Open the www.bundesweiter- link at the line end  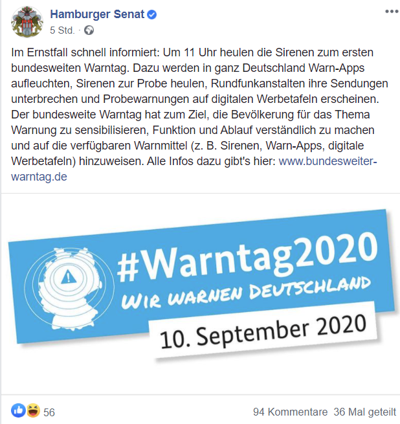coord(328,161)
